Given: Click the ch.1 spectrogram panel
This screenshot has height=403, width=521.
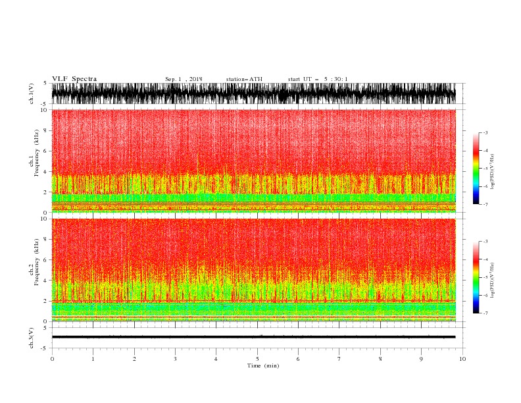Looking at the screenshot, I should tap(253, 161).
